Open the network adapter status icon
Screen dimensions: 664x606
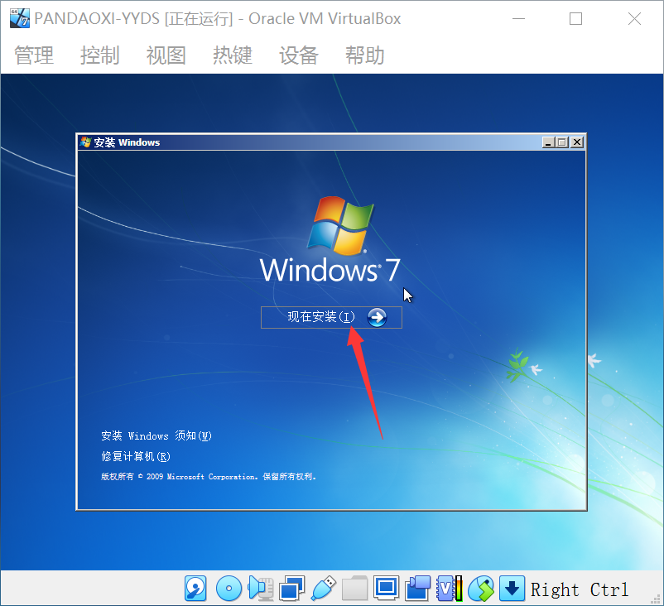click(291, 589)
